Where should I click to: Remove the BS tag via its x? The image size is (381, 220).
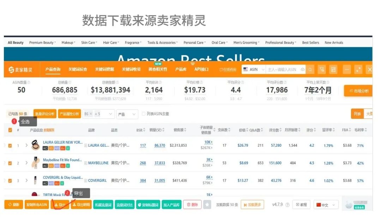pyautogui.click(x=91, y=114)
